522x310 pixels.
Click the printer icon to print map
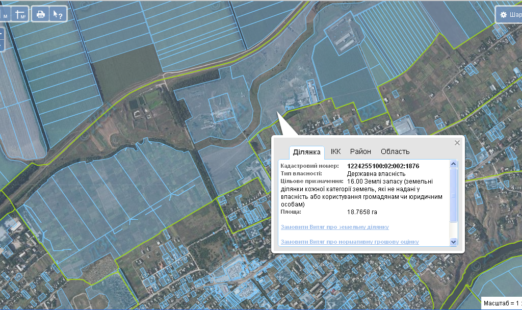click(x=41, y=14)
